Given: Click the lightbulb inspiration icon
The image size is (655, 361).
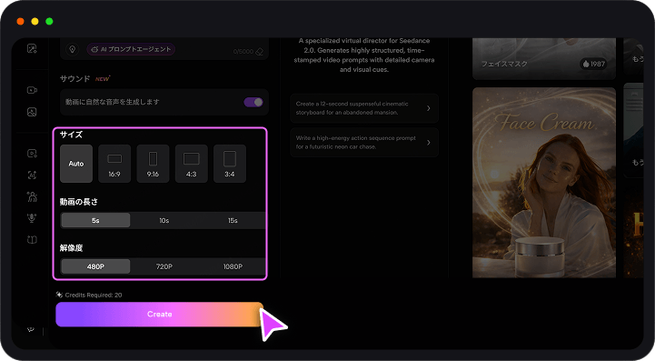Looking at the screenshot, I should click(x=73, y=49).
